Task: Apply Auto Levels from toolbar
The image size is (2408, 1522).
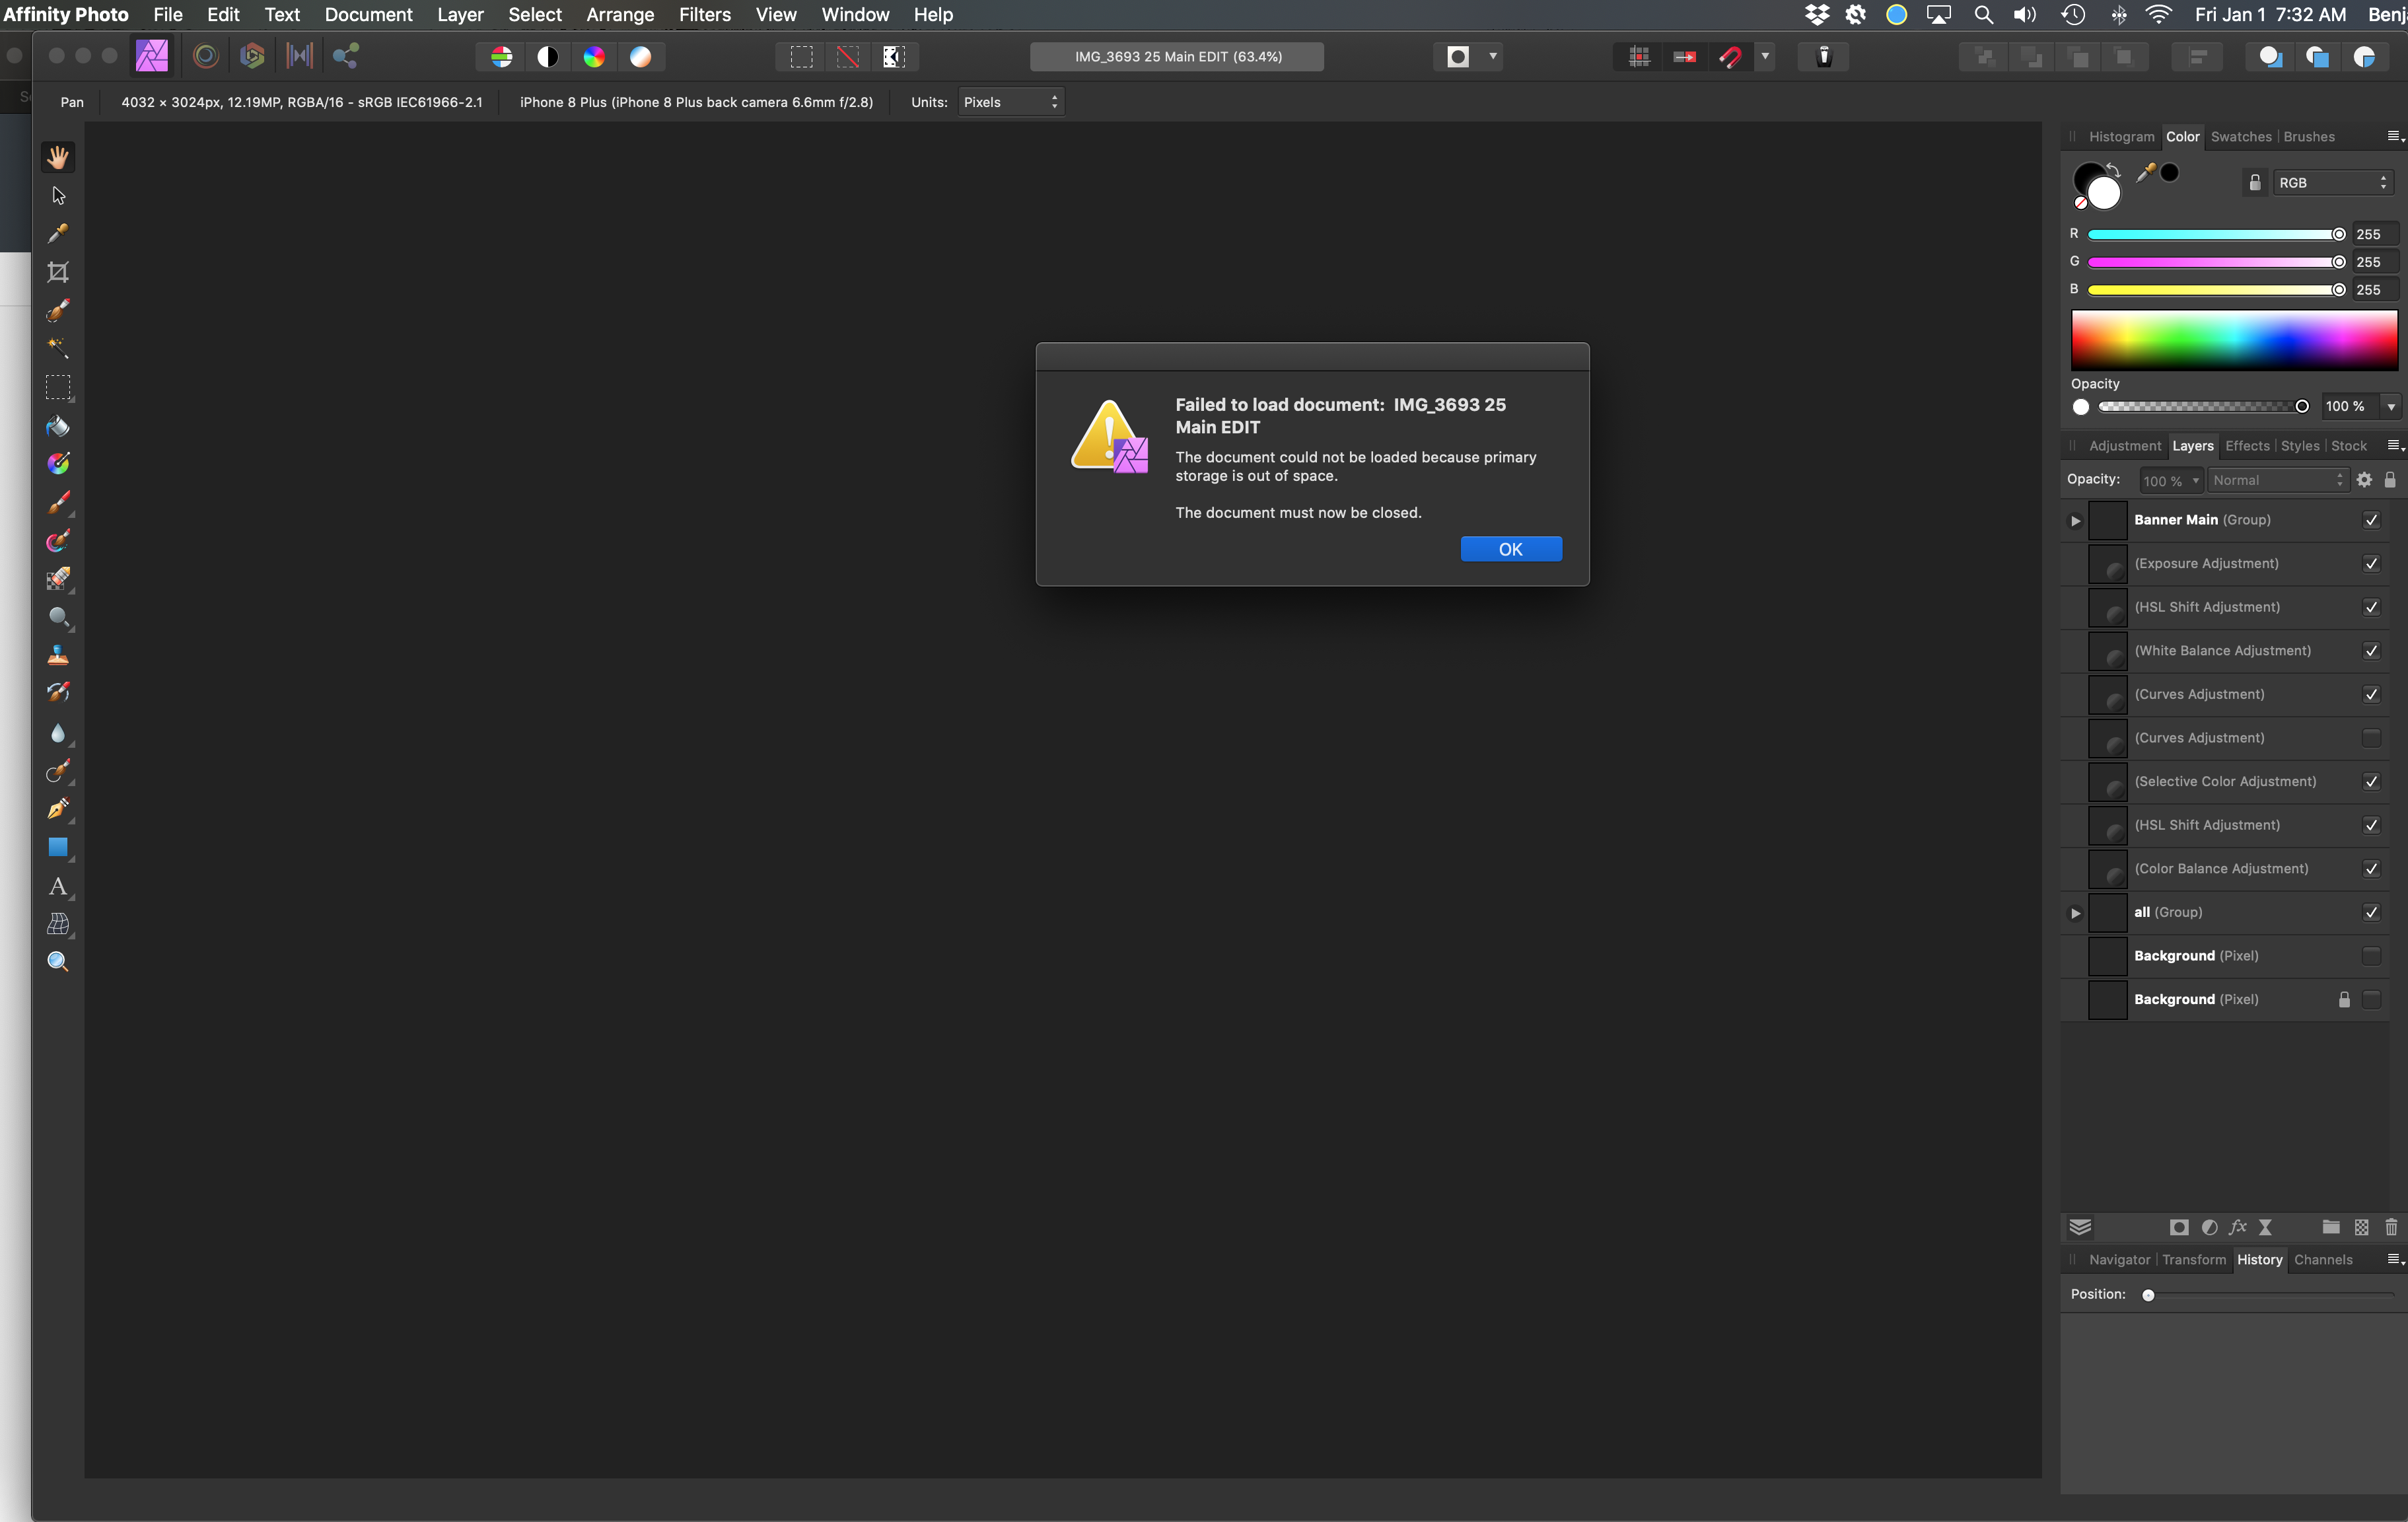Action: pyautogui.click(x=502, y=57)
